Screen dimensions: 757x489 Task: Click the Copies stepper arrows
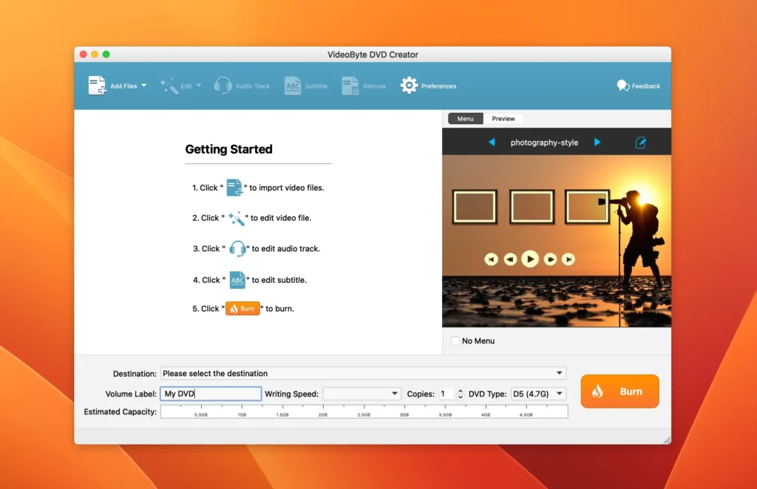pyautogui.click(x=460, y=394)
